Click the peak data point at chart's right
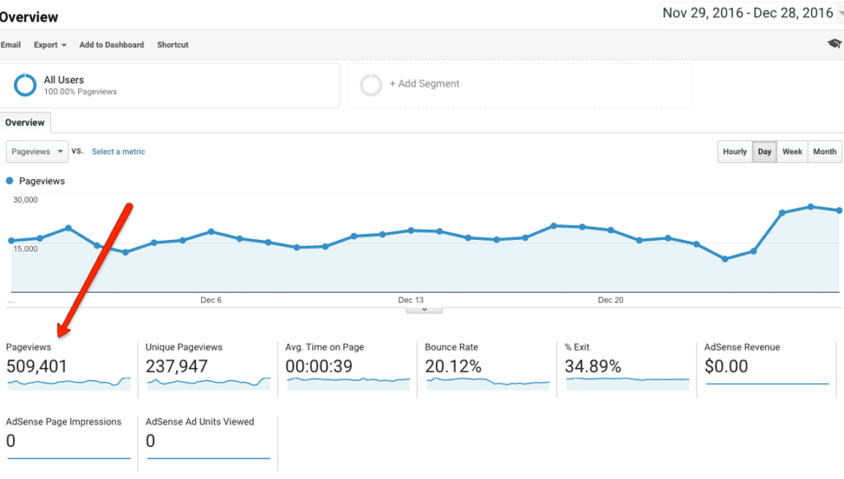844x479 pixels. click(811, 207)
